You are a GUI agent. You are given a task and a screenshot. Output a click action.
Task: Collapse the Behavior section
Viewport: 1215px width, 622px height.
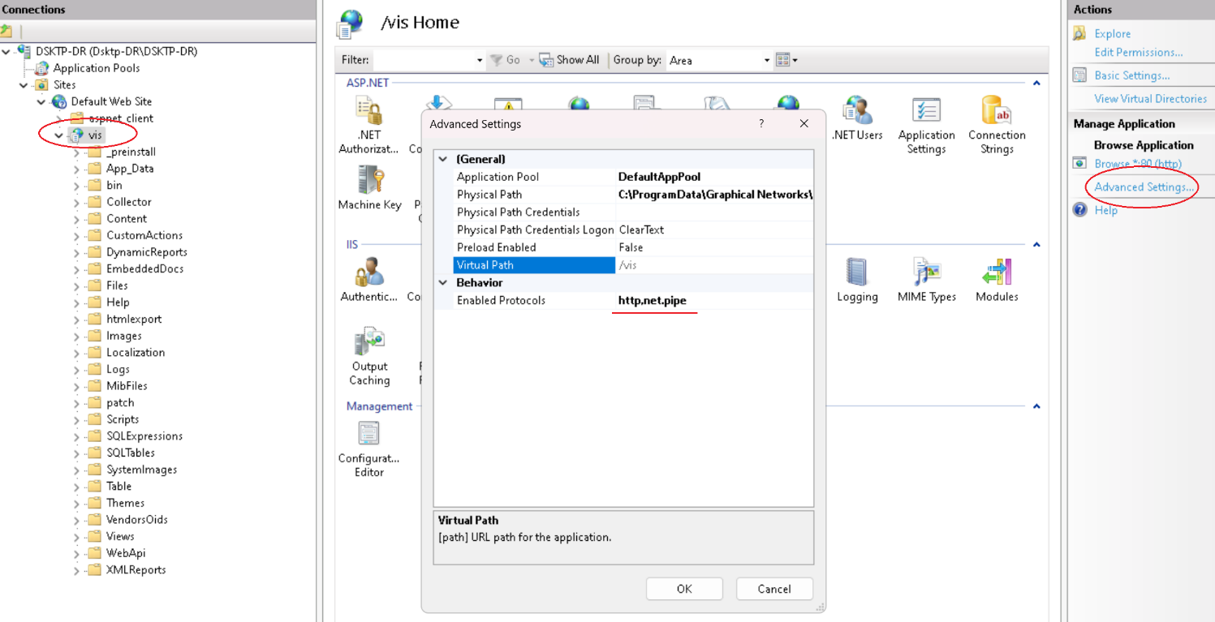[x=443, y=283]
